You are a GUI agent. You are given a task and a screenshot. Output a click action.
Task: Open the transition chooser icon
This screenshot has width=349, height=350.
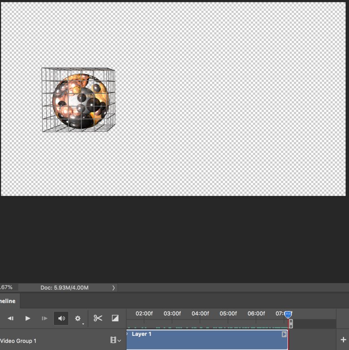[115, 318]
